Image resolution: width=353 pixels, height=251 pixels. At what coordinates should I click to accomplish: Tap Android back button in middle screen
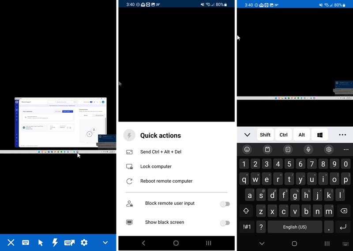point(144,243)
